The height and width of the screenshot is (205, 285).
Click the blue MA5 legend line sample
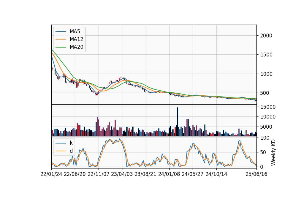point(61,31)
